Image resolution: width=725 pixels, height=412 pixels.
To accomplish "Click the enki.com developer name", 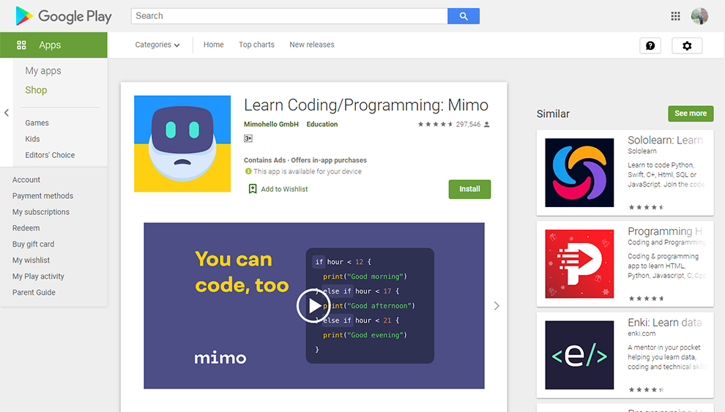I will [x=642, y=334].
